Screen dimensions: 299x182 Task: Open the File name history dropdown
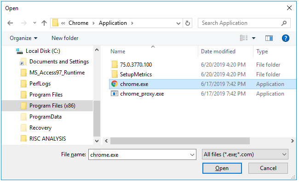(192, 154)
